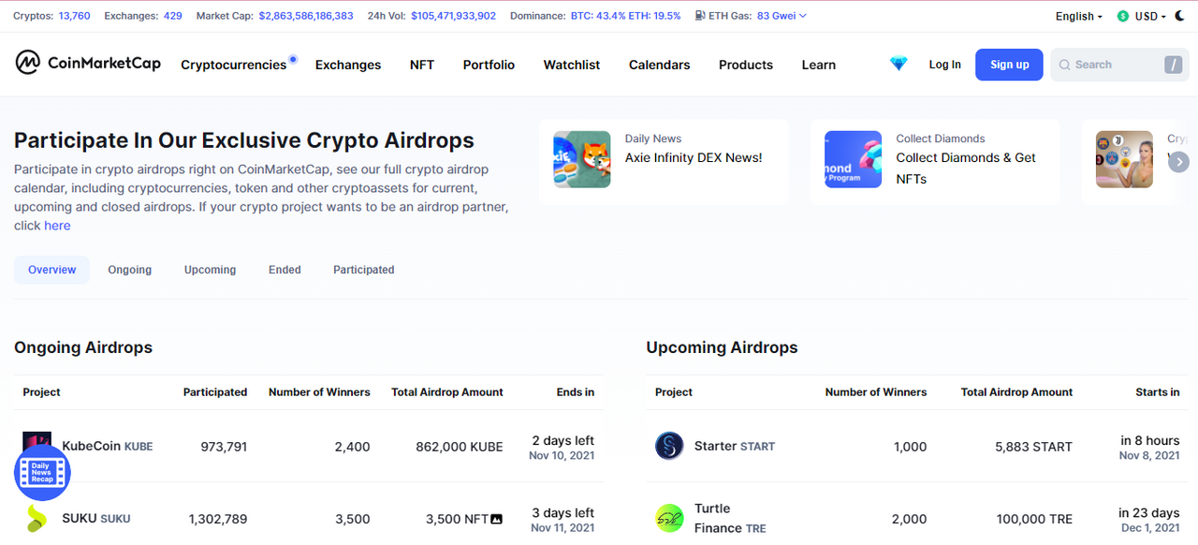Viewport: 1198px width, 545px height.
Task: Open the English language dropdown
Action: point(1078,16)
